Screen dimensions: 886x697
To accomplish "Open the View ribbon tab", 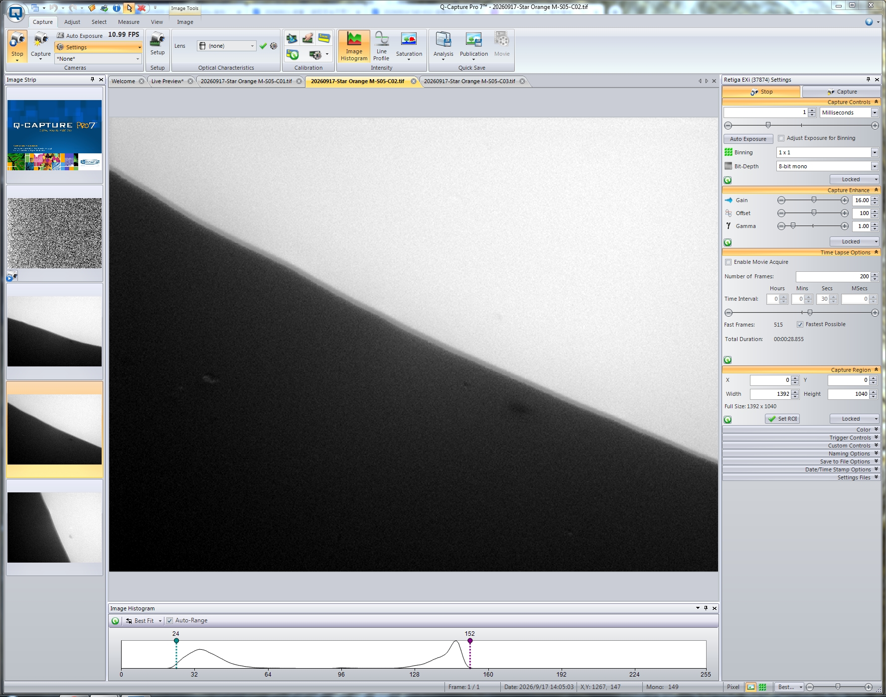I will click(157, 22).
